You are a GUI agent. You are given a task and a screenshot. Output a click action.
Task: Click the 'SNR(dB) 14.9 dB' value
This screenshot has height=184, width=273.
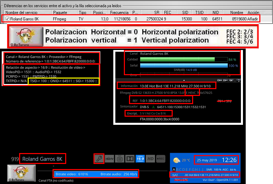click(x=185, y=70)
